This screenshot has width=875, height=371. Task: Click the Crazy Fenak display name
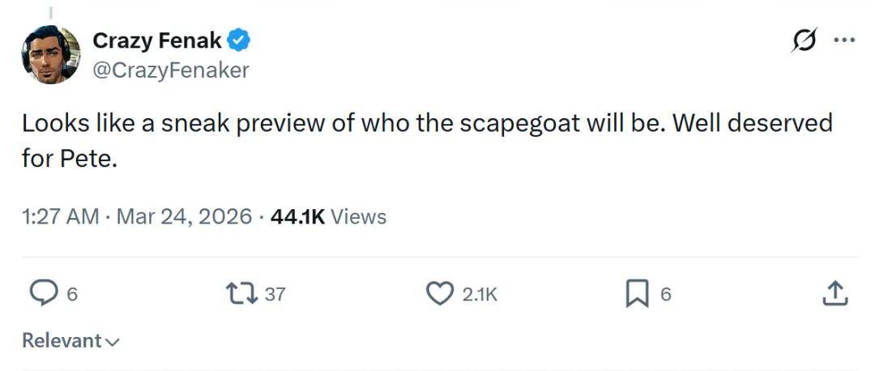[157, 40]
